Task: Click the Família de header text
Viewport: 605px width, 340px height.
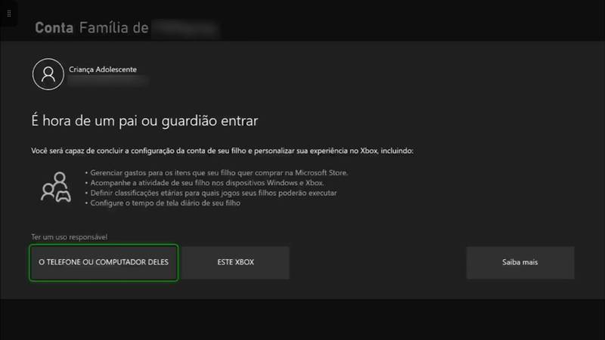Action: [x=114, y=28]
